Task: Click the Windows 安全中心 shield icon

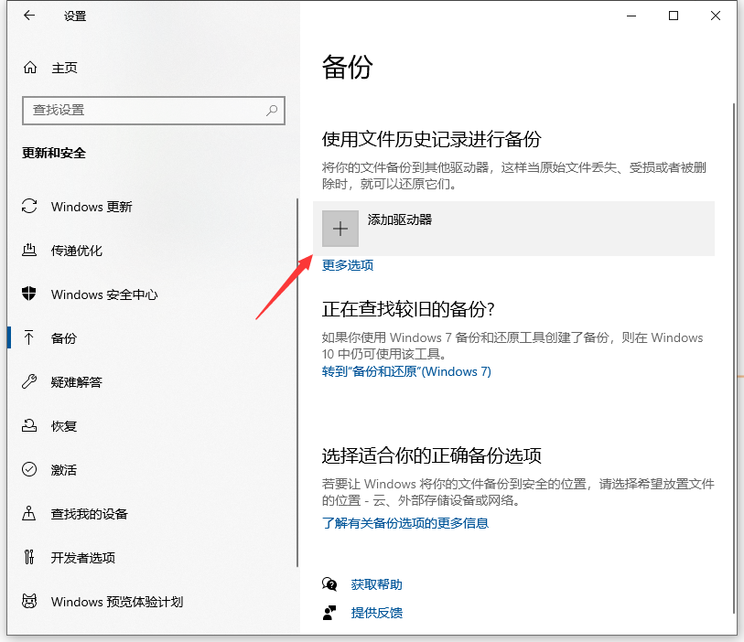Action: [29, 294]
